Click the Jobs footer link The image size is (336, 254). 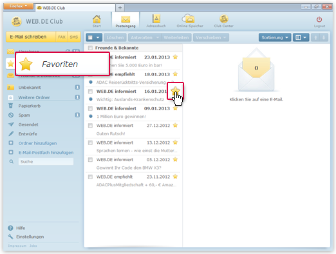tap(33, 246)
